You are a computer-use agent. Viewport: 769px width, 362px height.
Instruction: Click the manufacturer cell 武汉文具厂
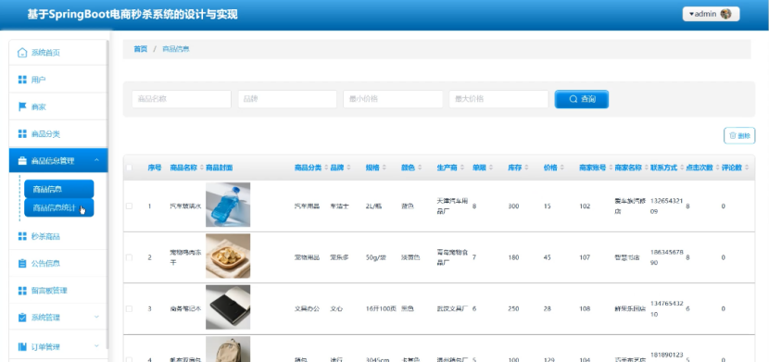(452, 308)
